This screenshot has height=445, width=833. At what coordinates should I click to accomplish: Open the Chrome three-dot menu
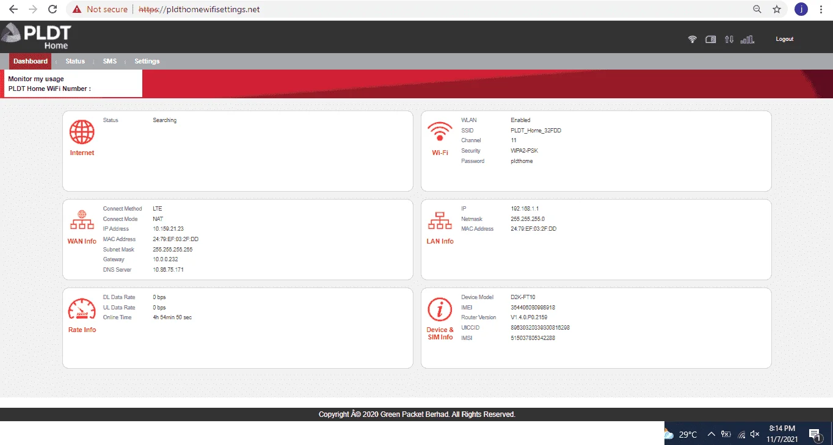(x=821, y=9)
